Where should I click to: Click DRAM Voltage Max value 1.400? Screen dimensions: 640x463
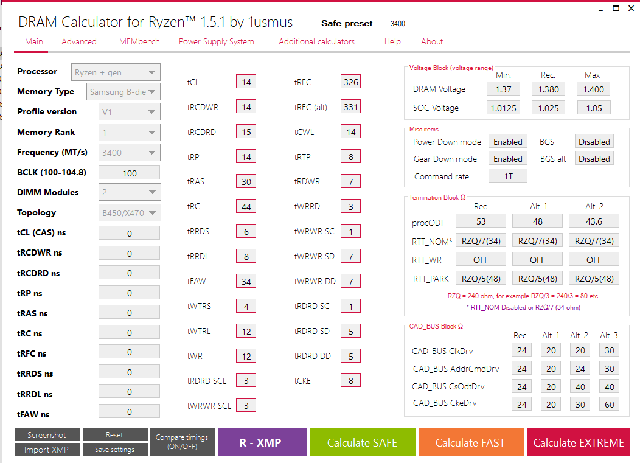pos(594,89)
